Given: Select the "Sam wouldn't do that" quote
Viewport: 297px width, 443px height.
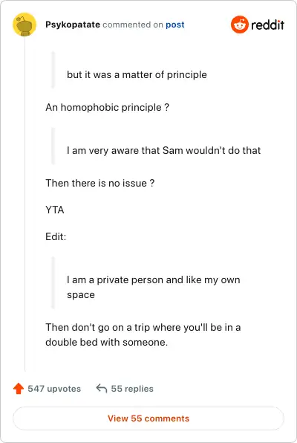Looking at the screenshot, I should click(163, 150).
